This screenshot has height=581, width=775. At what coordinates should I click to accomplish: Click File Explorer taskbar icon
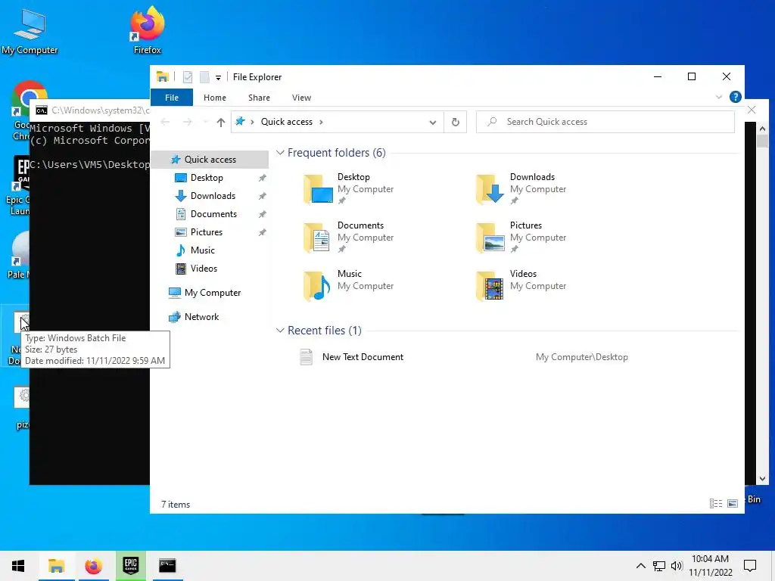(x=56, y=566)
